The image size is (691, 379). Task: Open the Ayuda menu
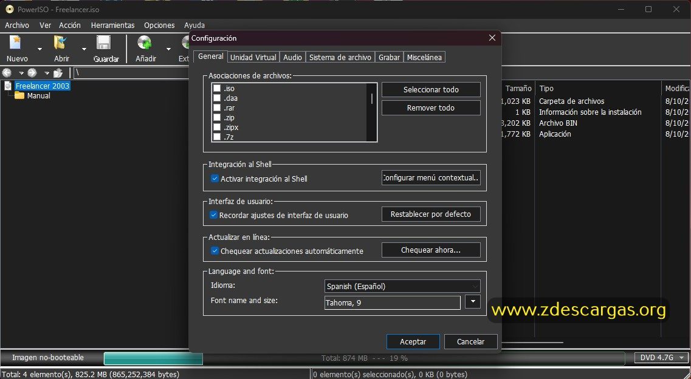(194, 25)
